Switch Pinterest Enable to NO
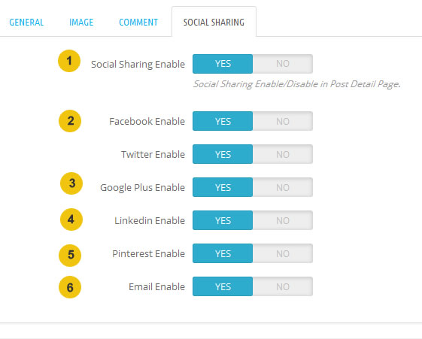 point(283,253)
